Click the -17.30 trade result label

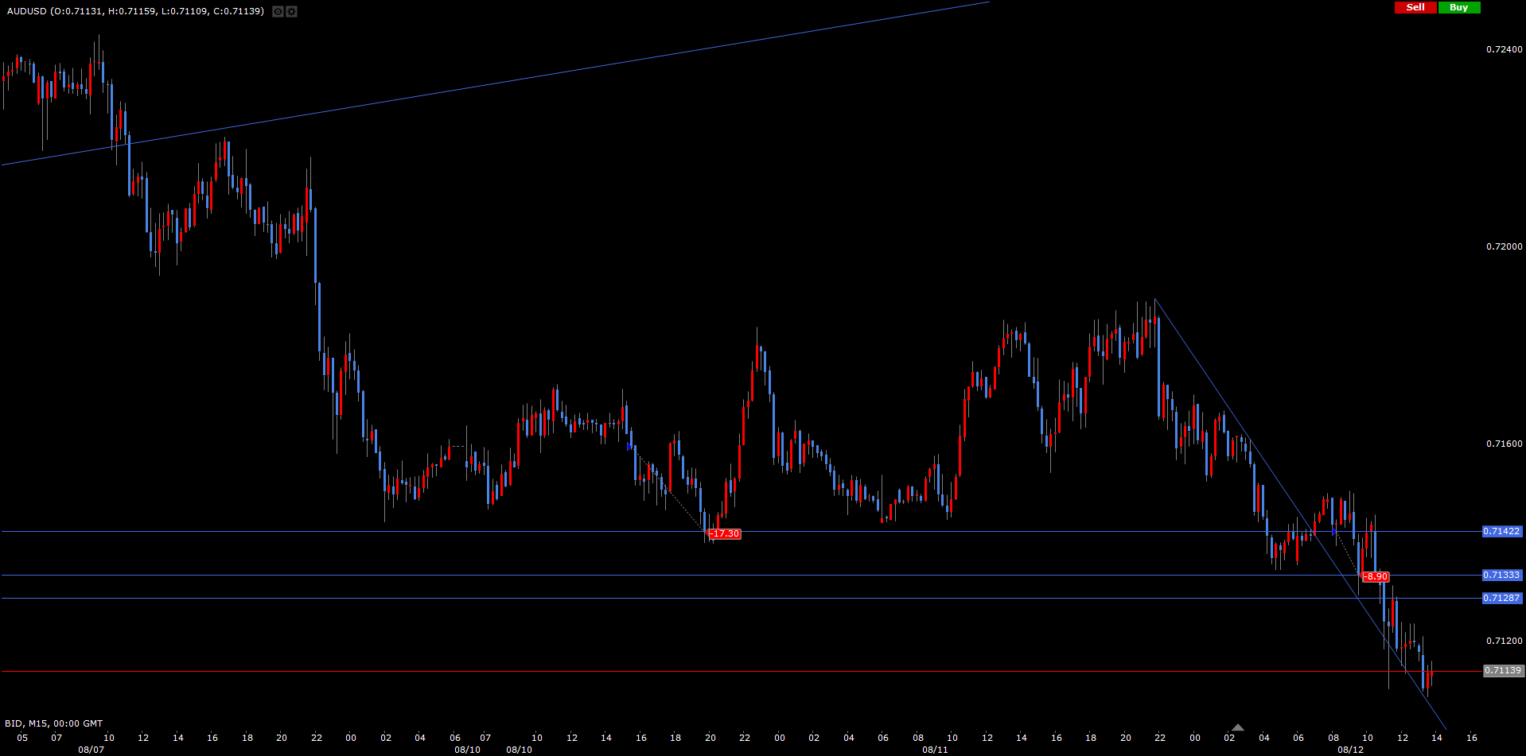click(725, 534)
